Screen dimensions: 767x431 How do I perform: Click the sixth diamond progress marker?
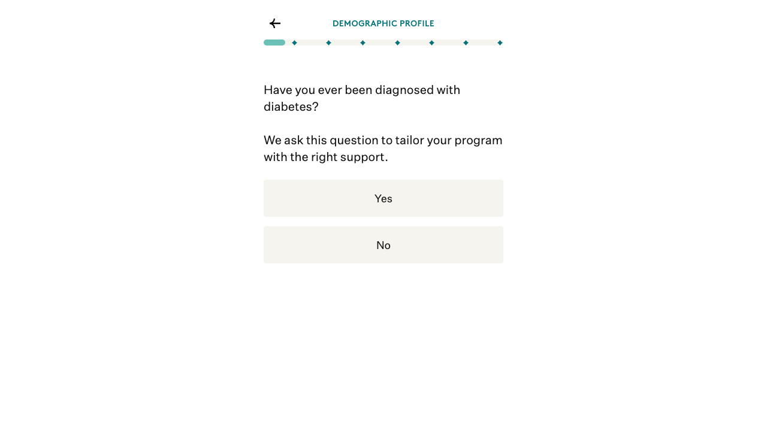click(466, 43)
